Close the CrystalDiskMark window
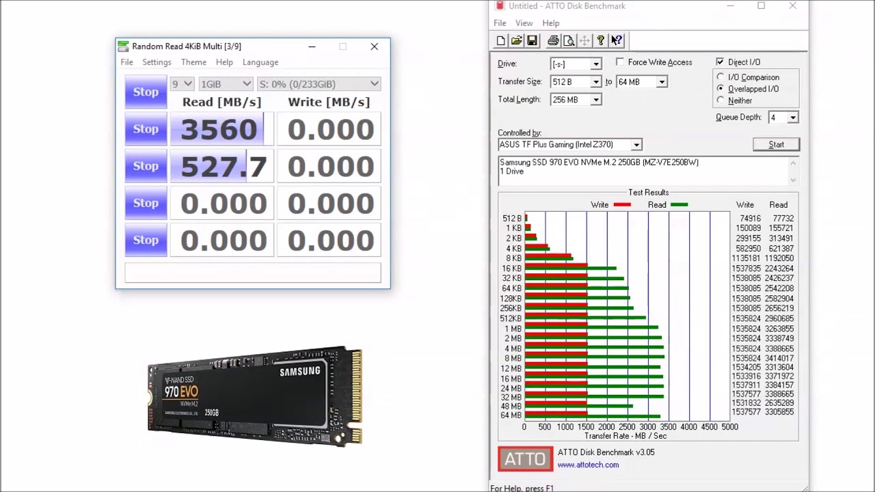The image size is (875, 492). coord(374,46)
